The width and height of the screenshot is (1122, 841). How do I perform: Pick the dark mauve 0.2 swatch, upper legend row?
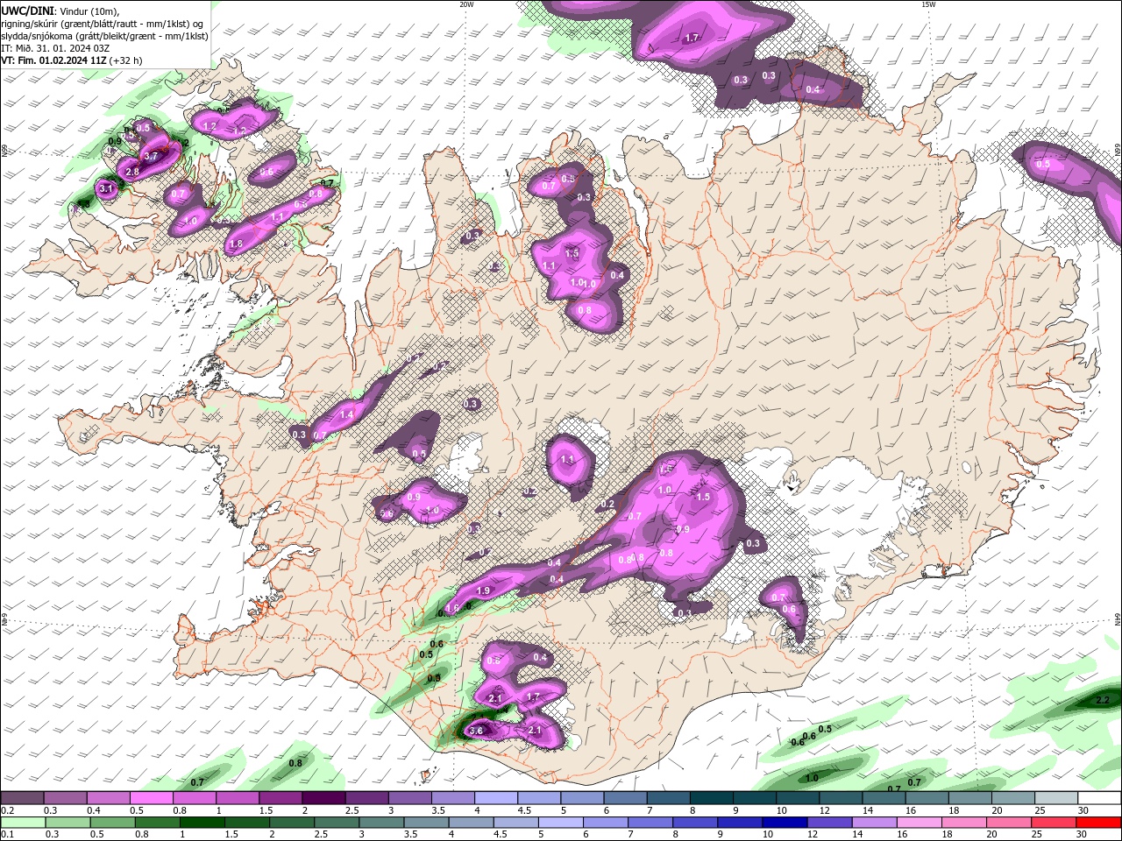22,798
